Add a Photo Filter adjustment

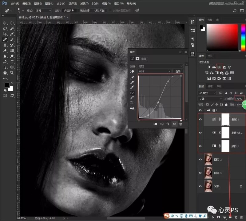221,73
